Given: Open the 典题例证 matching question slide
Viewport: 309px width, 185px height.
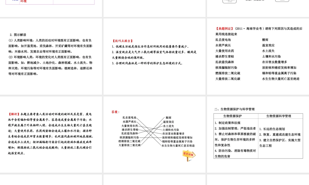Looking at the screenshot, I should (258, 57).
